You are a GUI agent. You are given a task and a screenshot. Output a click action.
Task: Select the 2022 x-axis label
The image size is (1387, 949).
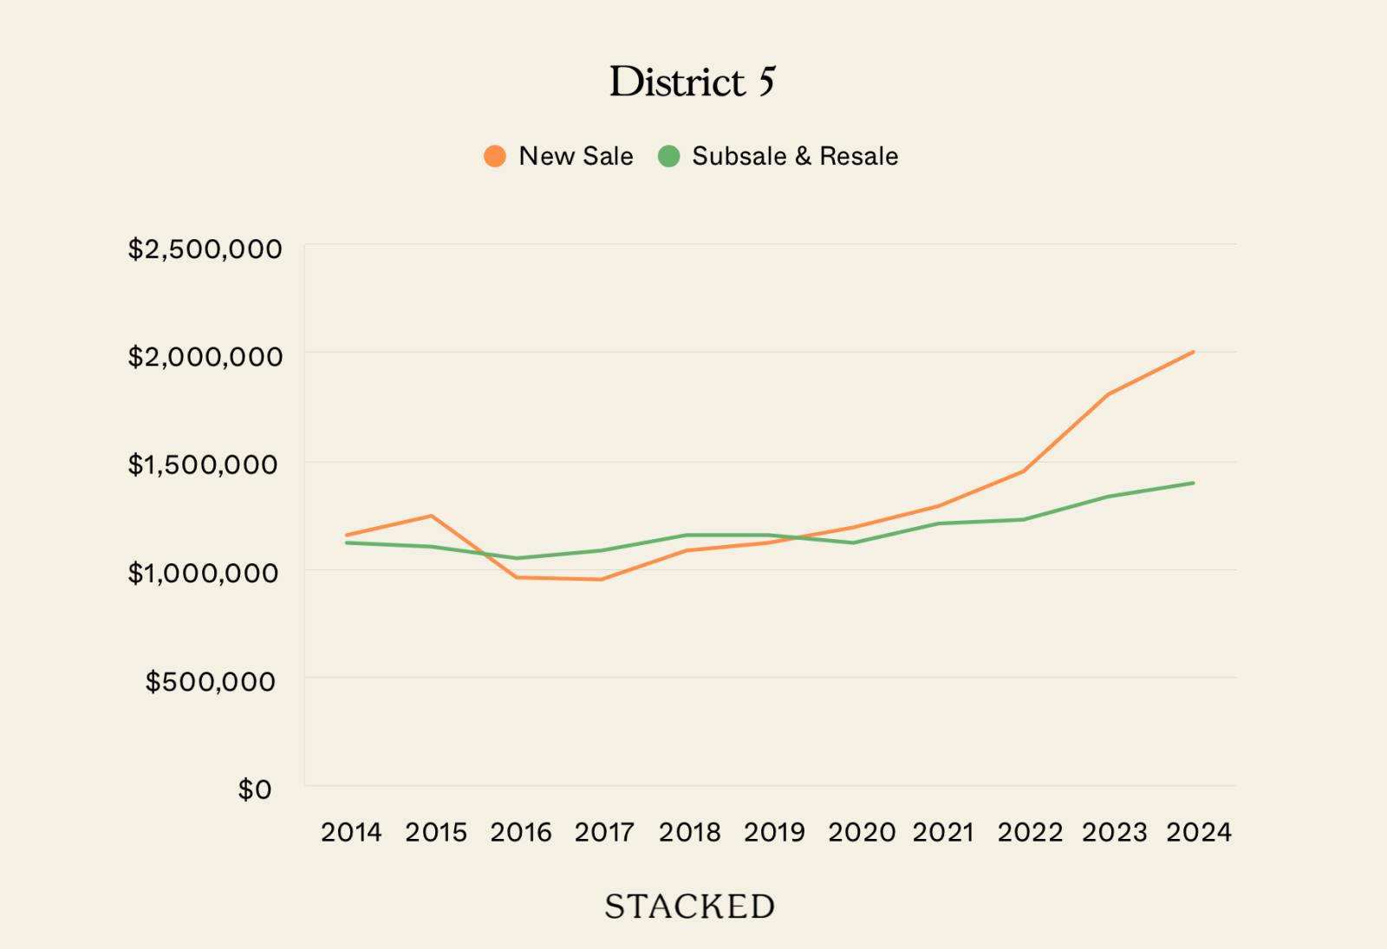pos(1030,832)
